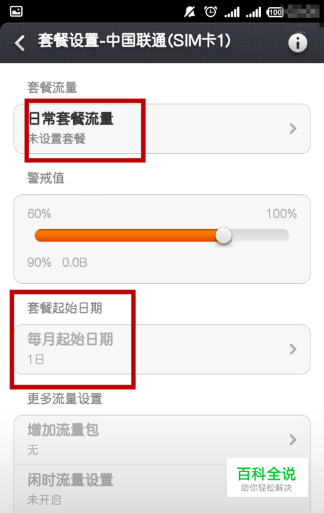Tap the alarm clock status icon

tap(211, 12)
